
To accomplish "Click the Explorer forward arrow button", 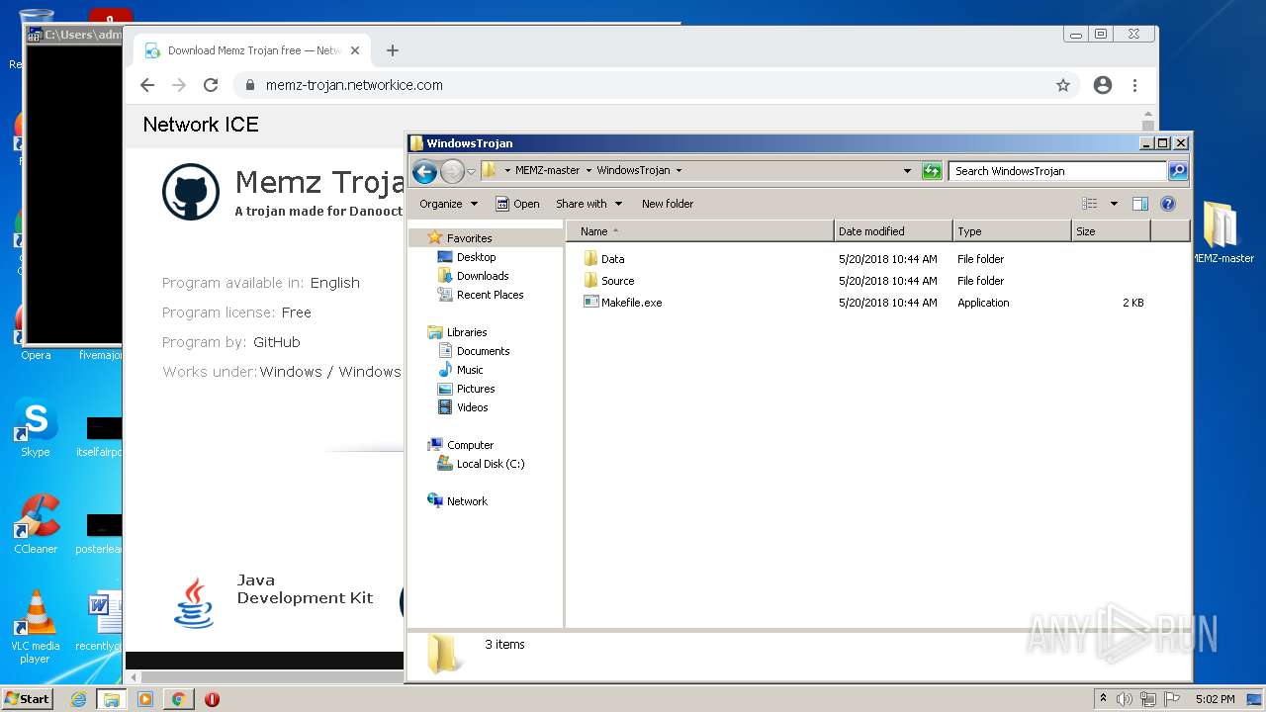I will tap(452, 171).
